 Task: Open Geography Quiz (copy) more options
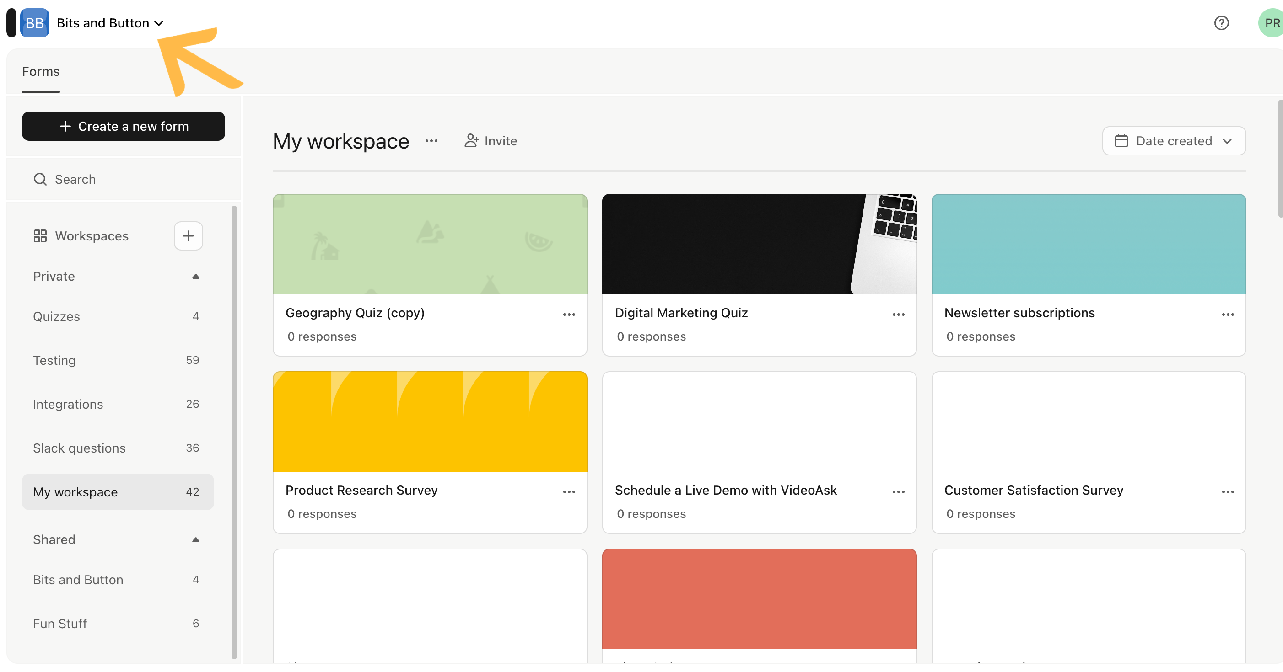point(569,315)
